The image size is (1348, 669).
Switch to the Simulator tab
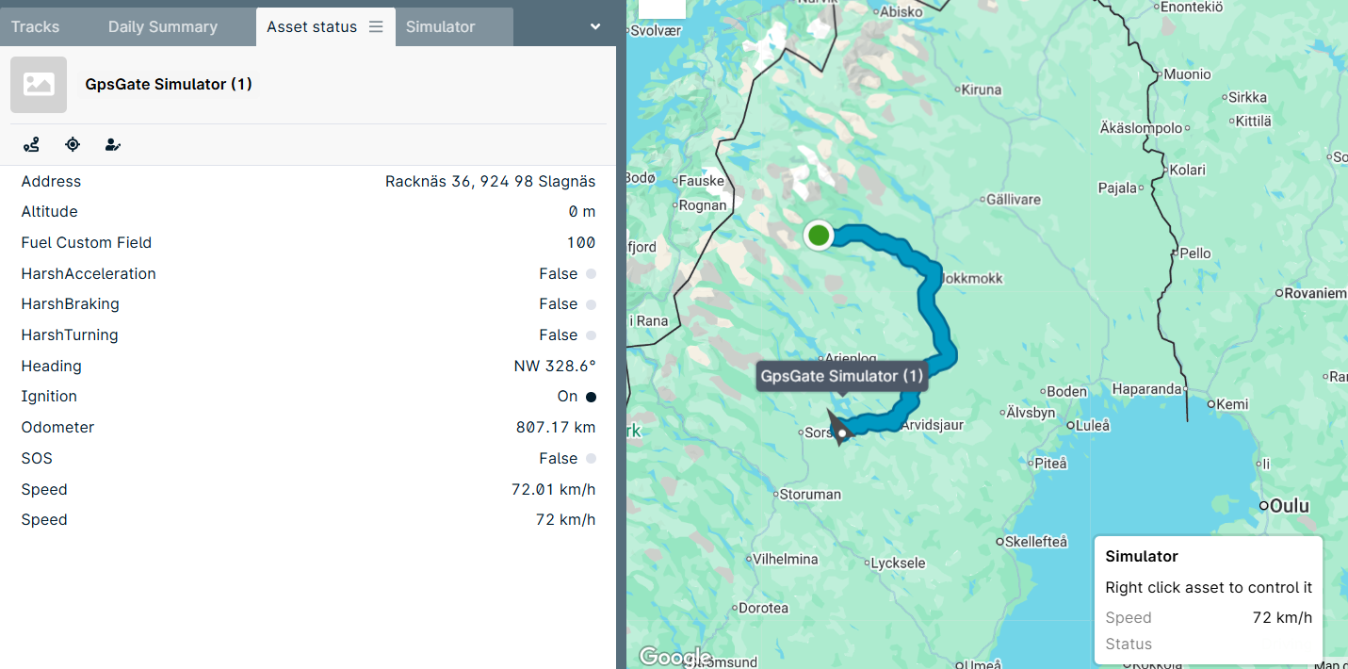point(441,26)
